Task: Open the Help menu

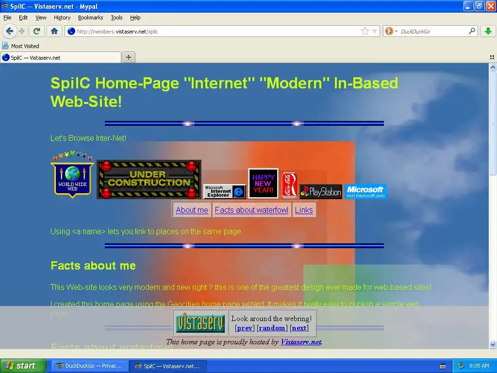Action: pos(135,17)
